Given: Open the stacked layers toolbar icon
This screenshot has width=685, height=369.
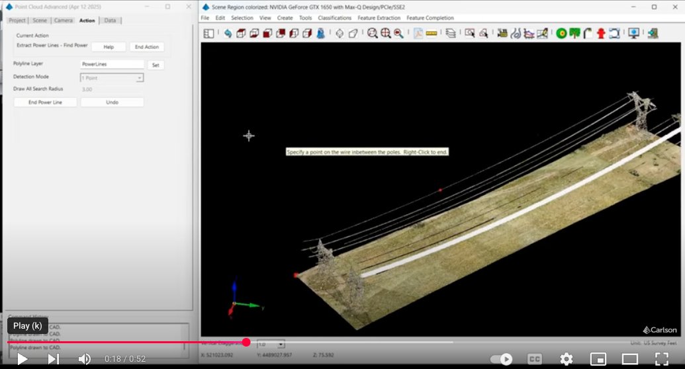Looking at the screenshot, I should 451,33.
